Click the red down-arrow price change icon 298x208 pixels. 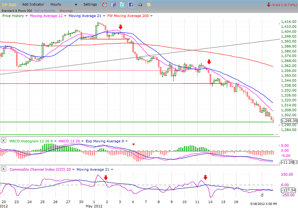pyautogui.click(x=268, y=5)
